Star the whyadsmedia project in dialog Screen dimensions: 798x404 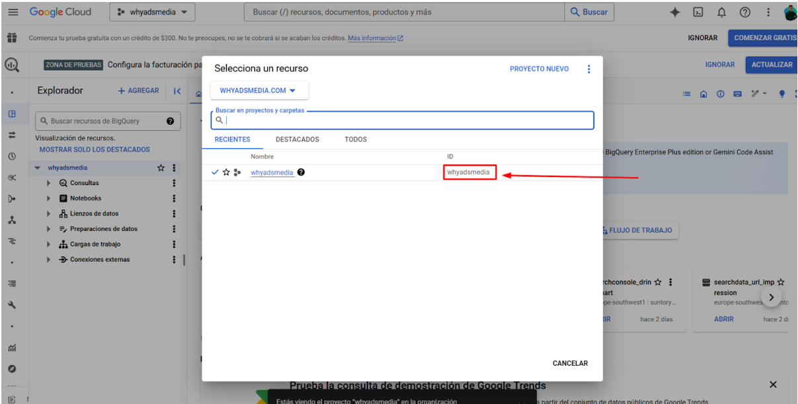pos(226,173)
